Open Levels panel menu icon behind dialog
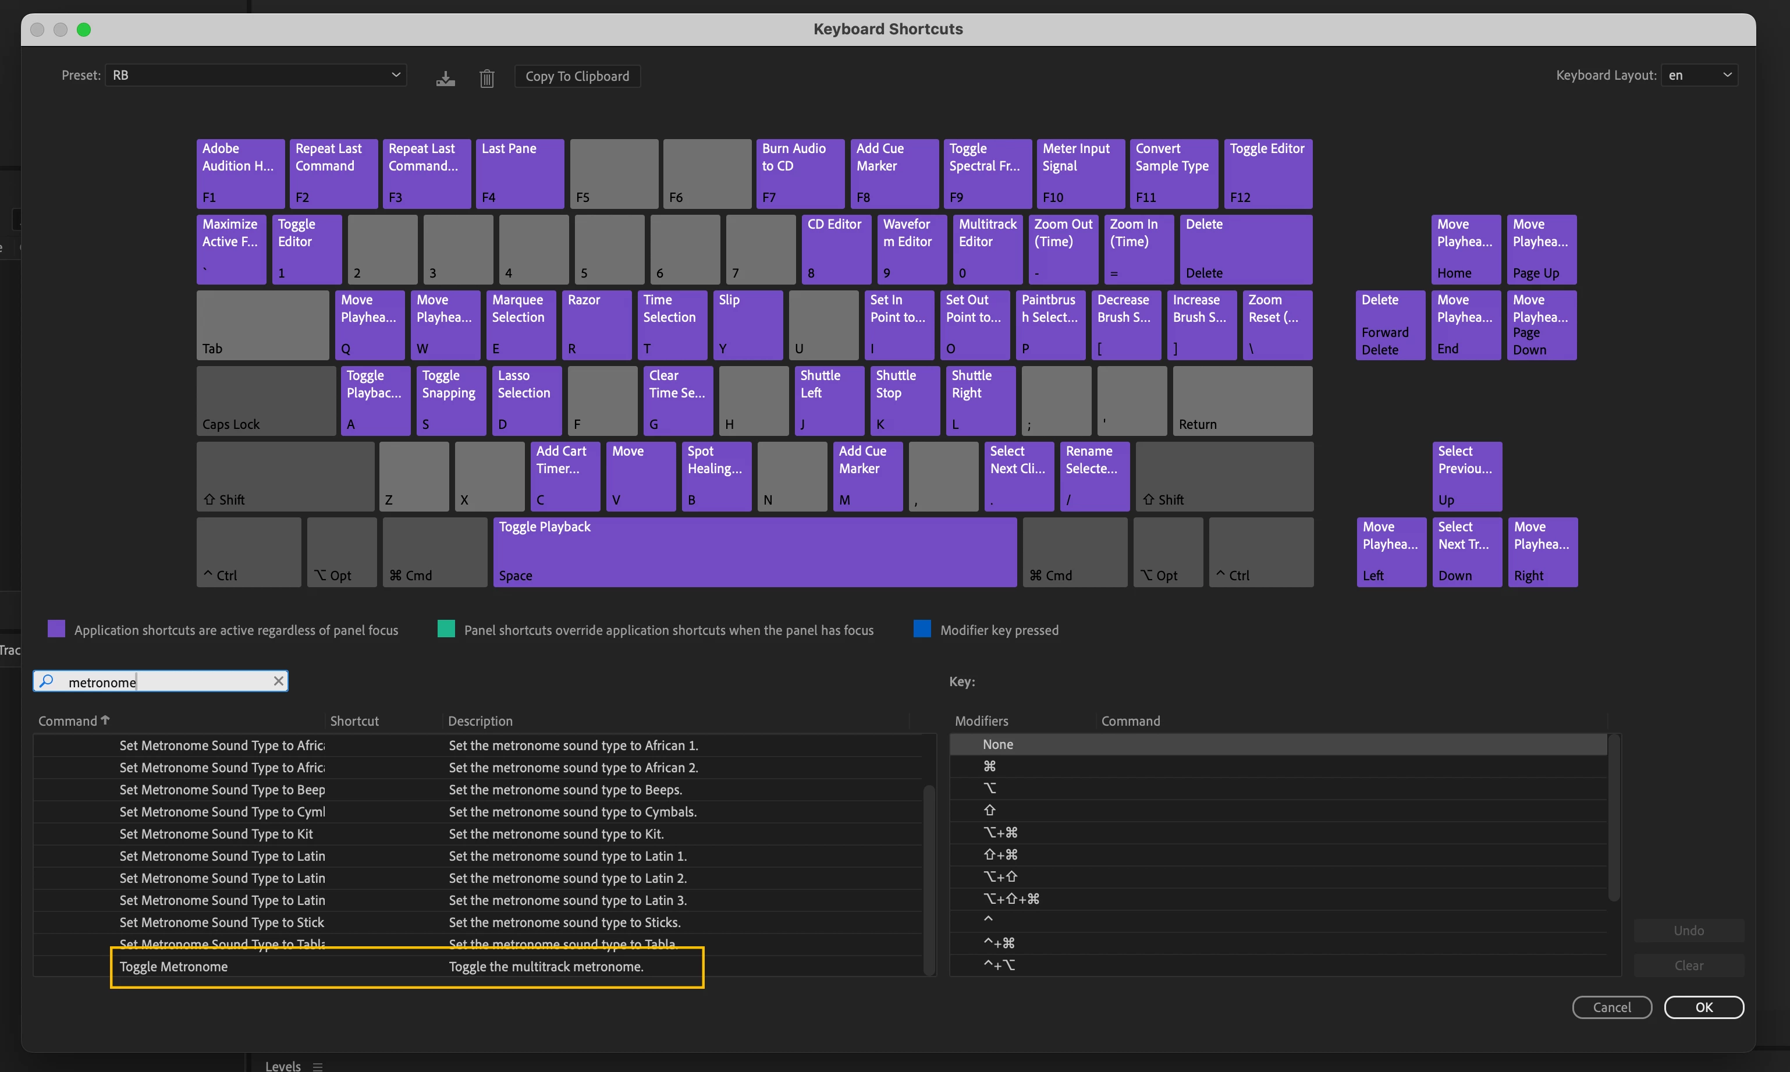Screen dimensions: 1790x1072 coord(318,1066)
